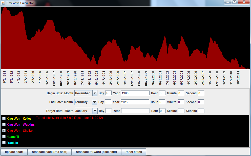Open the Begin Date month dropdown

tap(95, 93)
